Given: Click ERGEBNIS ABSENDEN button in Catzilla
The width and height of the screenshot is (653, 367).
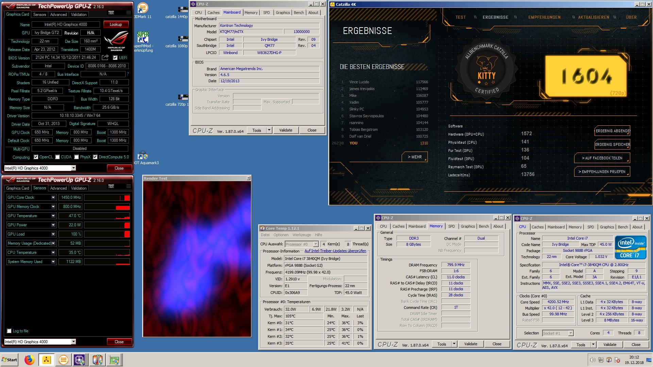Looking at the screenshot, I should 612,131.
